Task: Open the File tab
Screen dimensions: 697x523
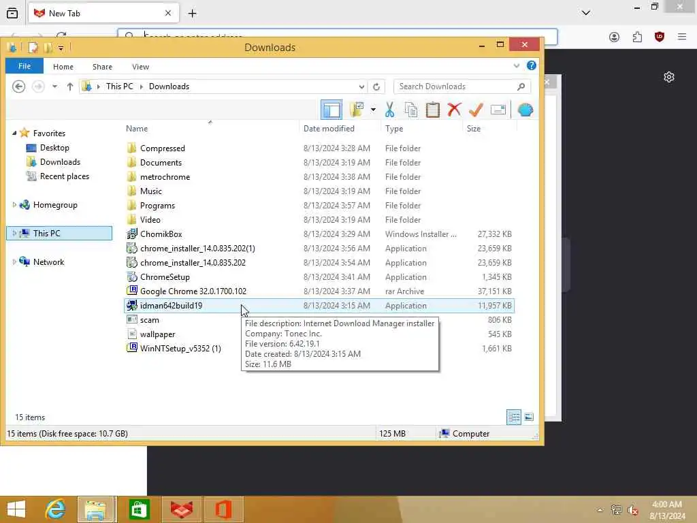Action: (x=25, y=66)
